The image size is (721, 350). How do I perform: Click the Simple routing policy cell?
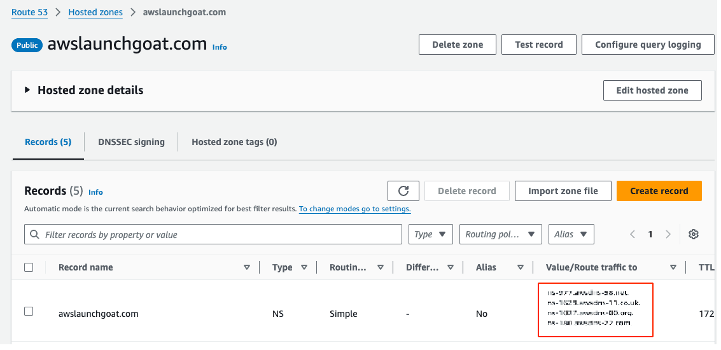tap(344, 314)
